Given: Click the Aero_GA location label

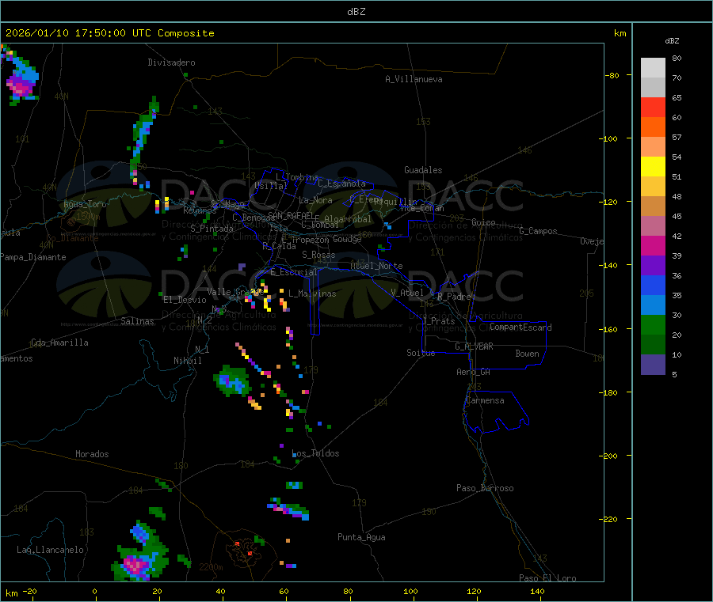Looking at the screenshot, I should pyautogui.click(x=474, y=372).
